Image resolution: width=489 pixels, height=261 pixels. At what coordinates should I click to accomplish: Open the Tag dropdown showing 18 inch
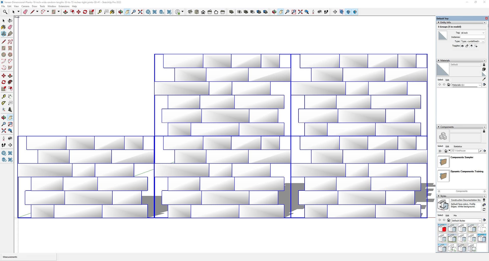[x=472, y=33]
